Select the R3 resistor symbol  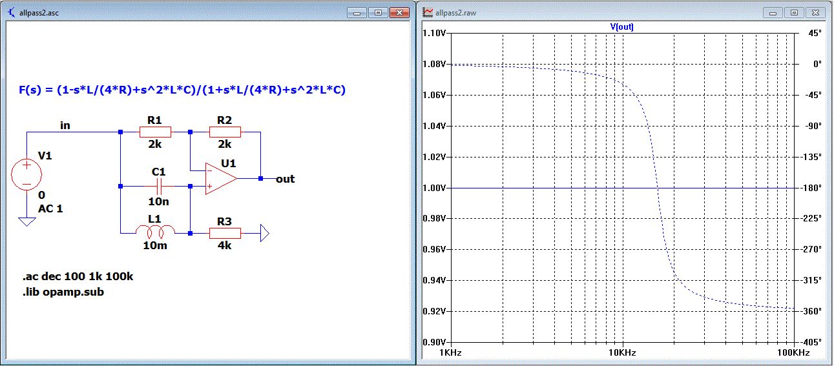(224, 232)
